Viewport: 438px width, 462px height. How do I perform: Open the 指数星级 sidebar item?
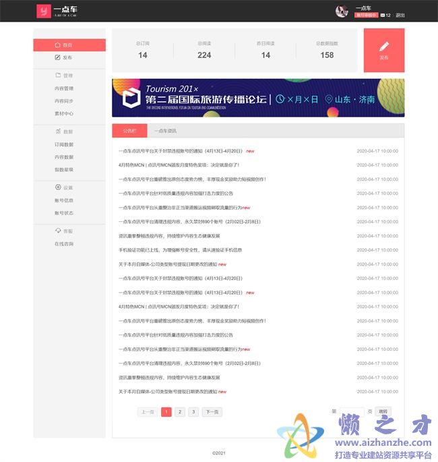[x=64, y=169]
